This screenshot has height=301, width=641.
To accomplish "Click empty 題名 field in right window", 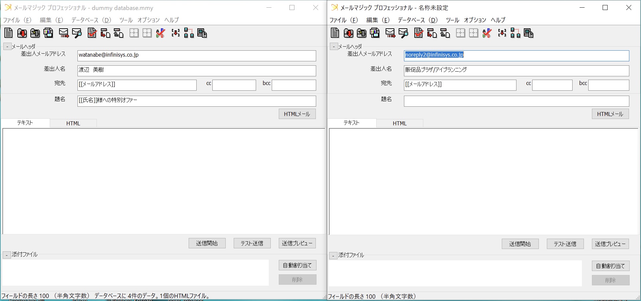I will [x=516, y=101].
